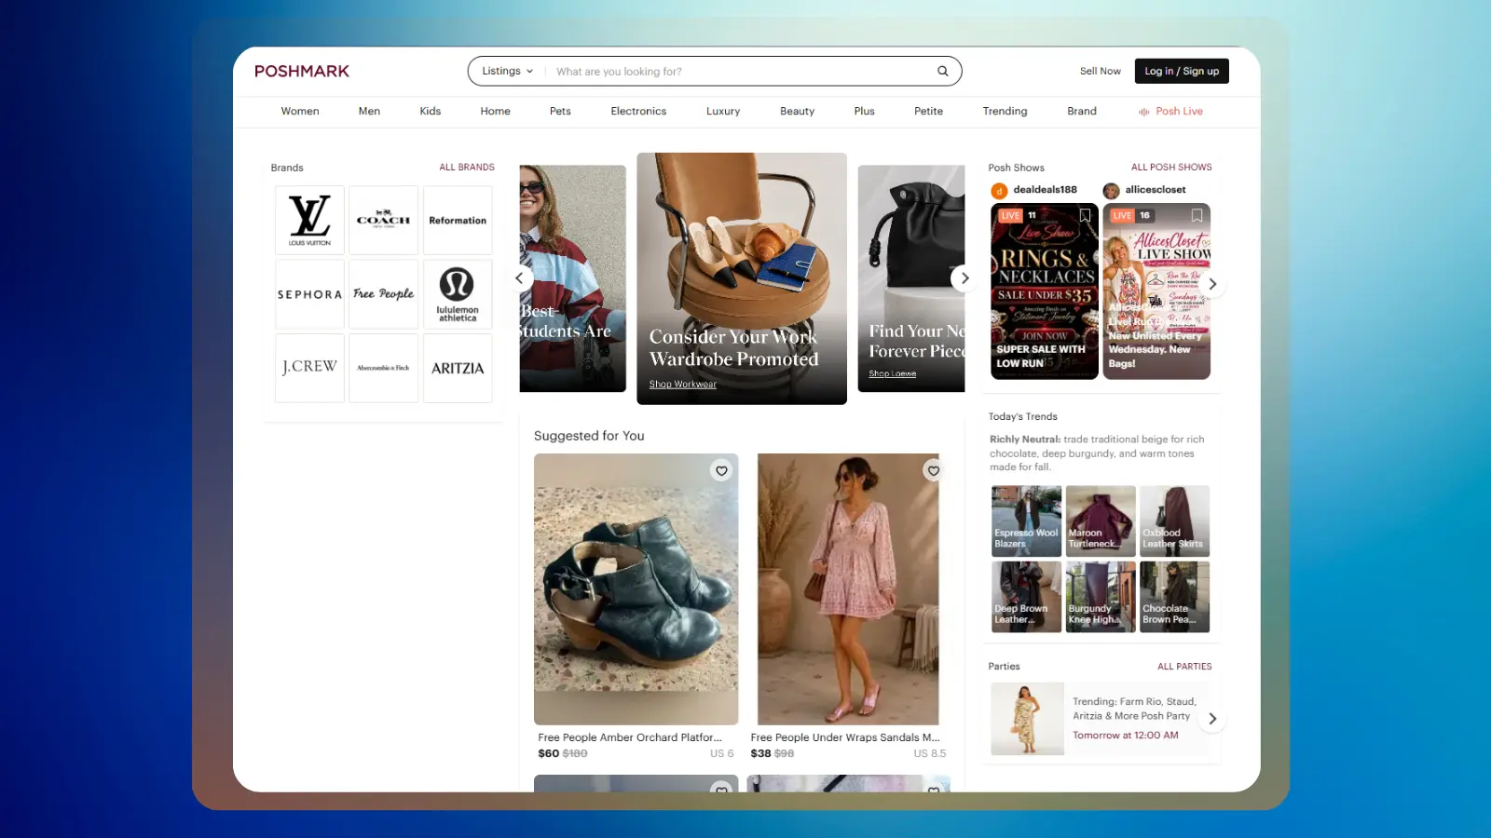Open the Men category
Viewport: 1491px width, 838px height.
[x=369, y=111]
